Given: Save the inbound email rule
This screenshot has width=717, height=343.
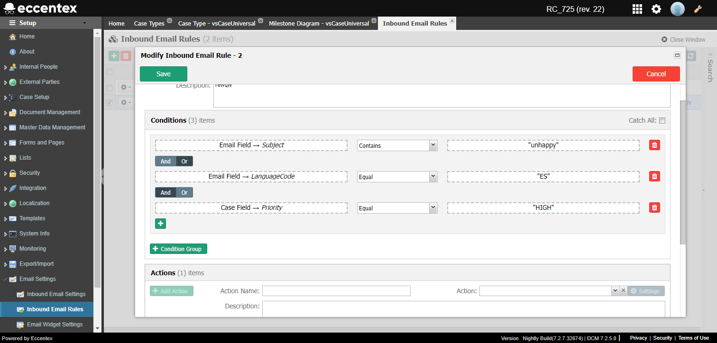Looking at the screenshot, I should pos(164,74).
